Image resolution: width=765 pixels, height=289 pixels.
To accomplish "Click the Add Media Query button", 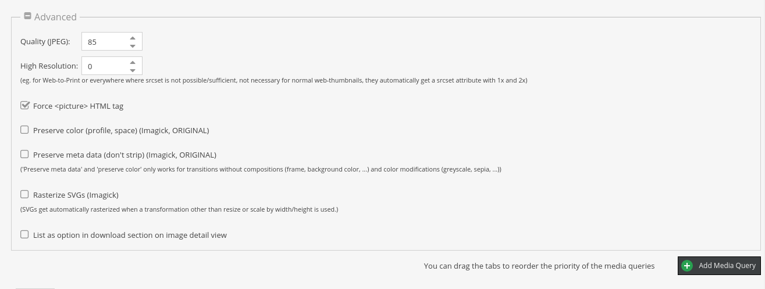I will pyautogui.click(x=719, y=266).
